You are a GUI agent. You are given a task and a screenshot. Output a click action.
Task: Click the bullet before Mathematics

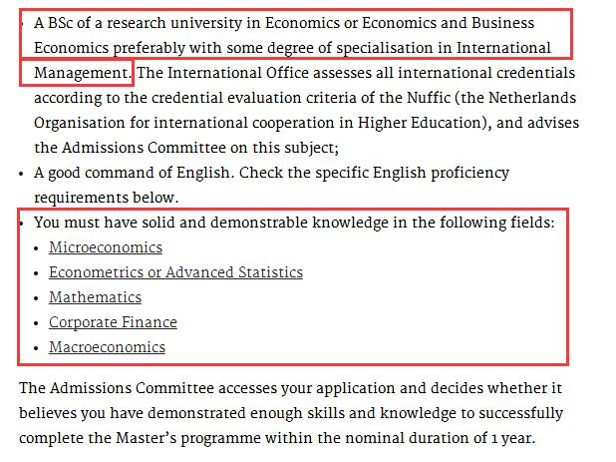[x=36, y=298]
